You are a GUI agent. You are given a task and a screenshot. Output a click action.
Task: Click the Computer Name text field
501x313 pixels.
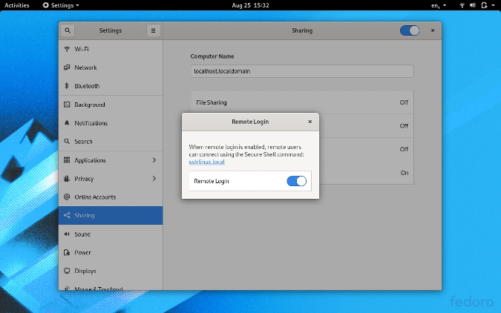[x=301, y=71]
